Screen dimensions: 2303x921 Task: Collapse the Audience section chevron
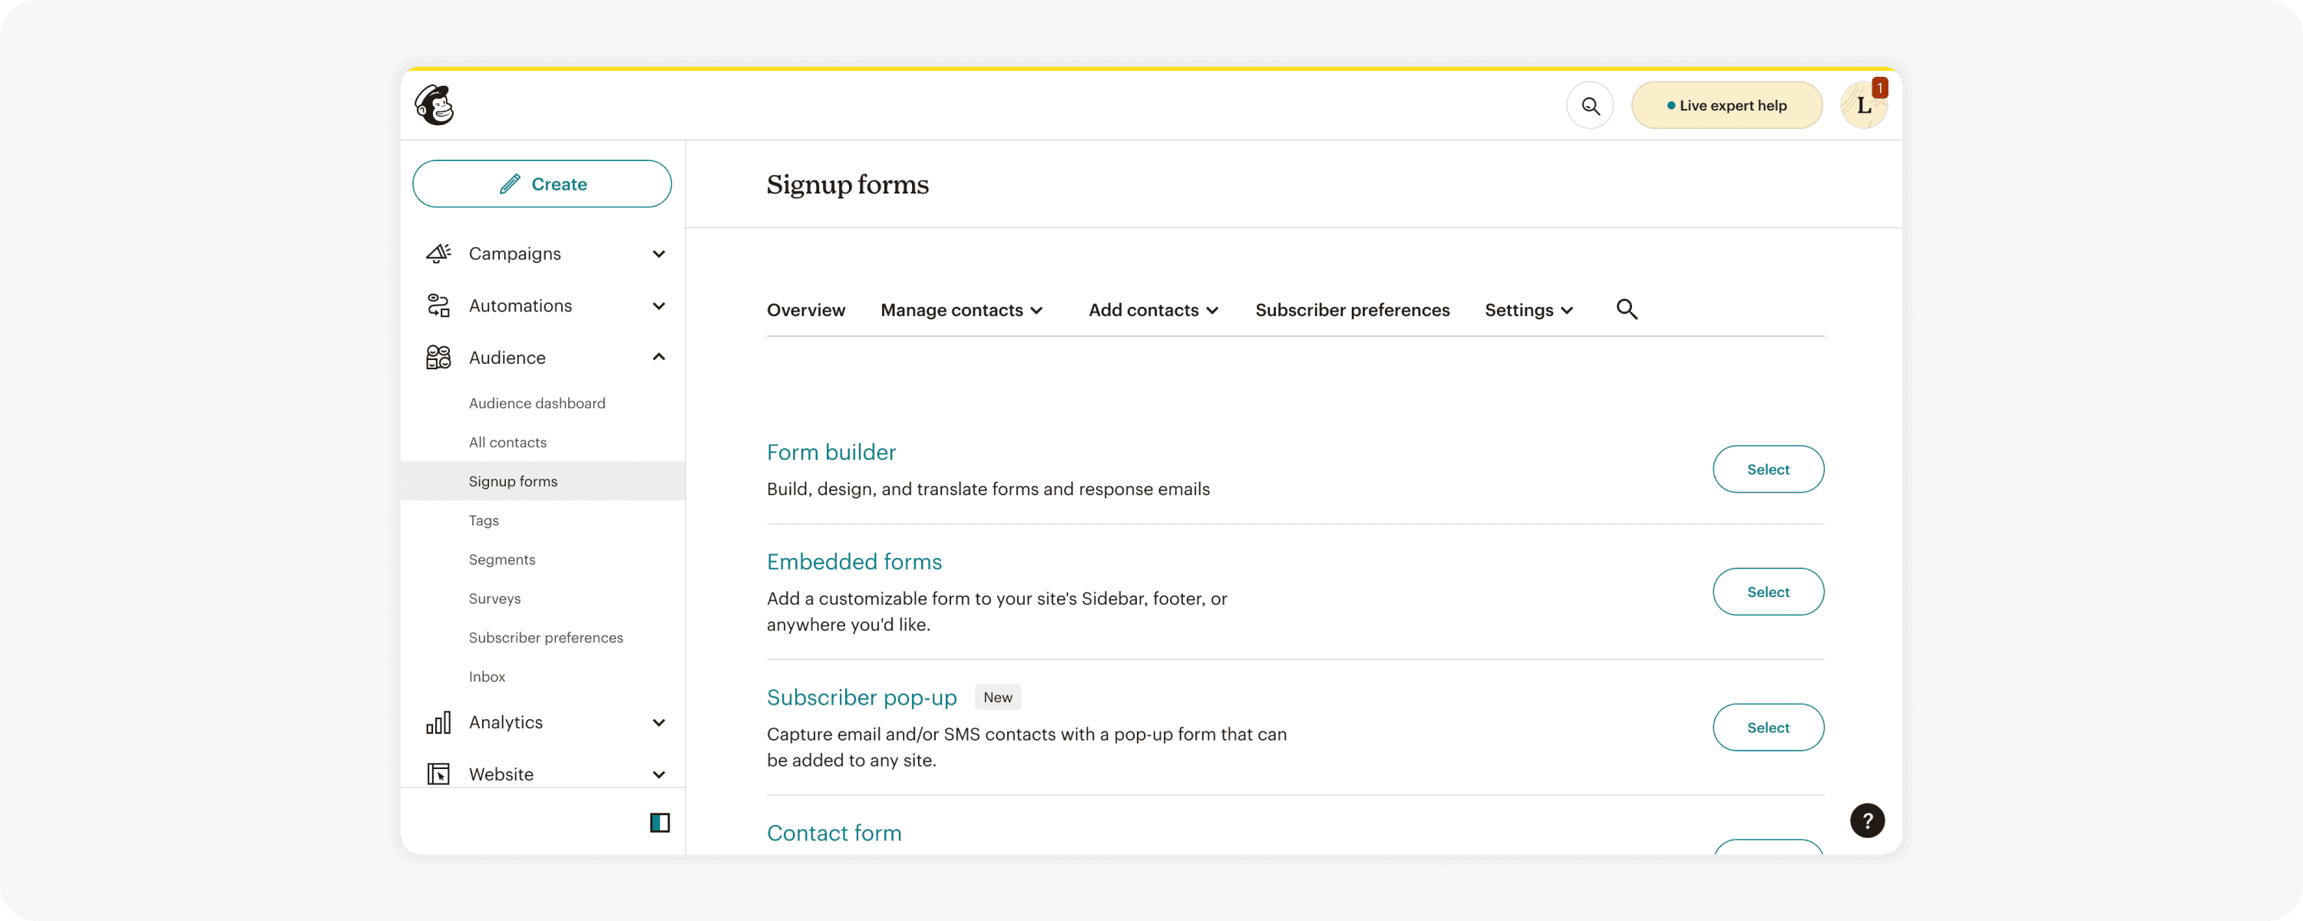(659, 358)
